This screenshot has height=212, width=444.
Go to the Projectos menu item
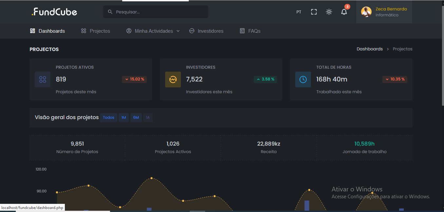(x=96, y=31)
